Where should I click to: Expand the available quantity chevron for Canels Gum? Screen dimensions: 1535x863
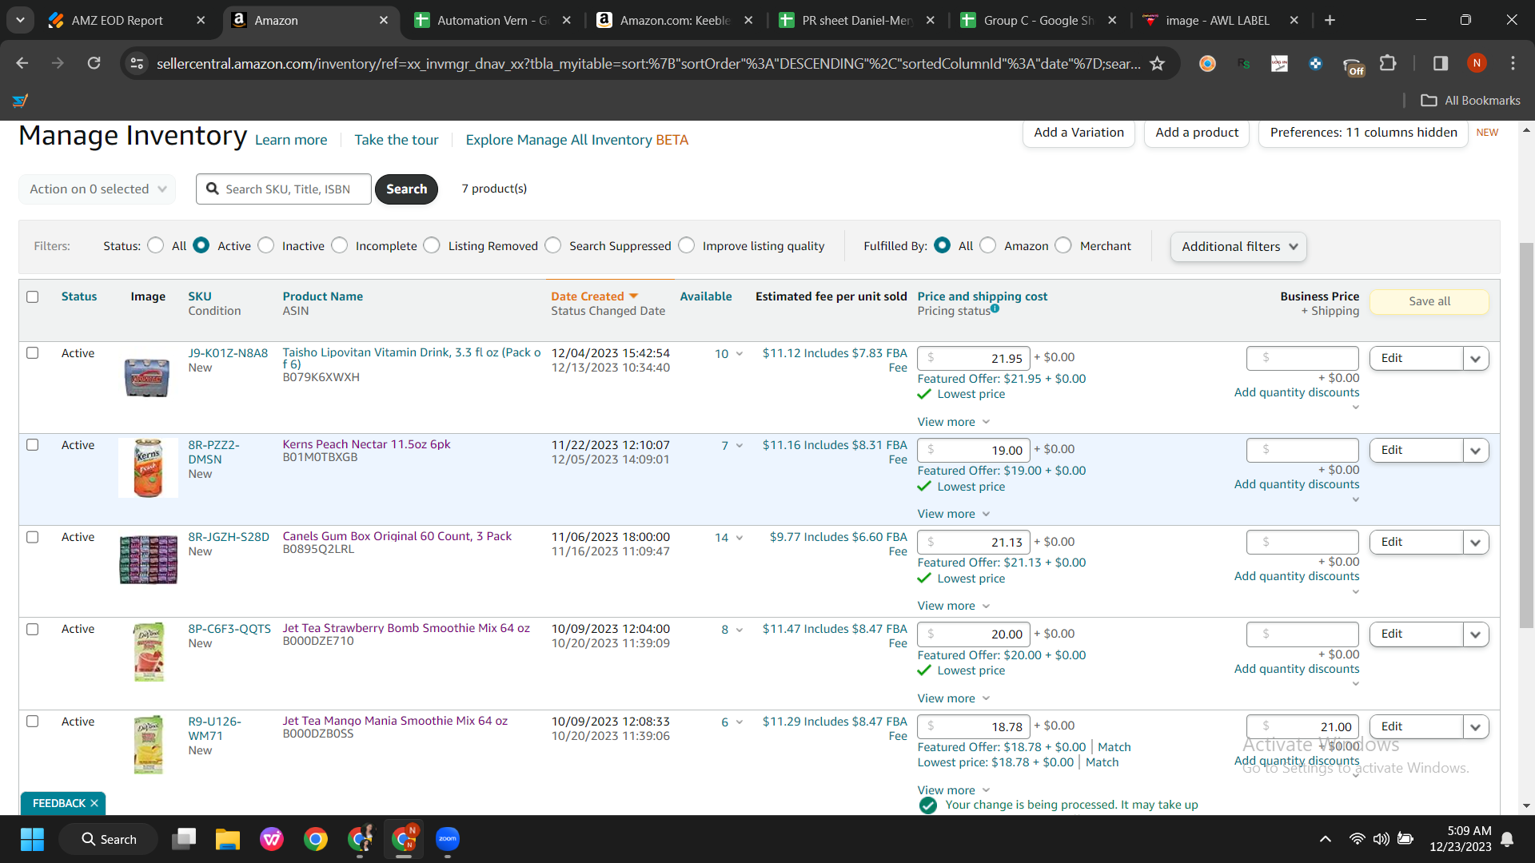point(740,538)
